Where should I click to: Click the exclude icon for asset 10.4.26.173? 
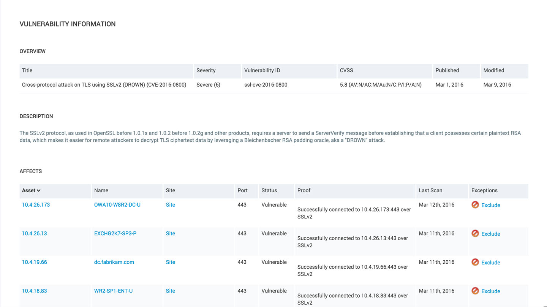(475, 205)
